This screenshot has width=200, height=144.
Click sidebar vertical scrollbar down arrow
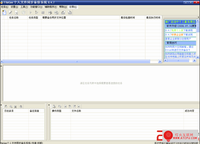click(198, 57)
